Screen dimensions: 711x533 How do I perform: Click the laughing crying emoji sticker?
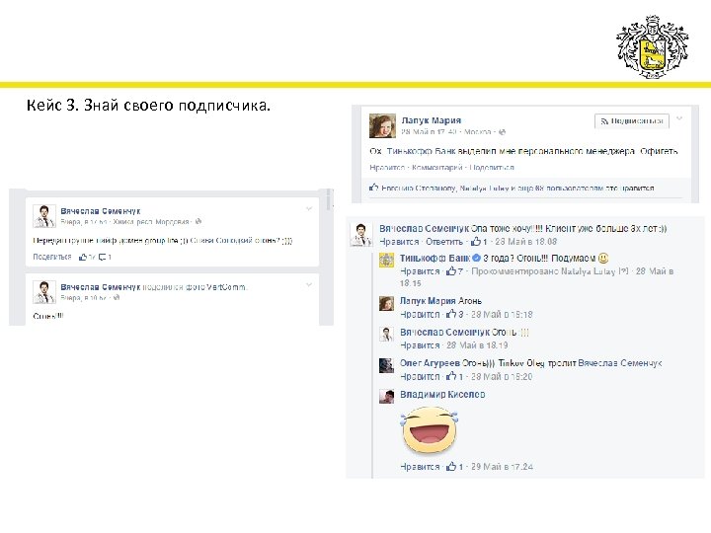429,430
